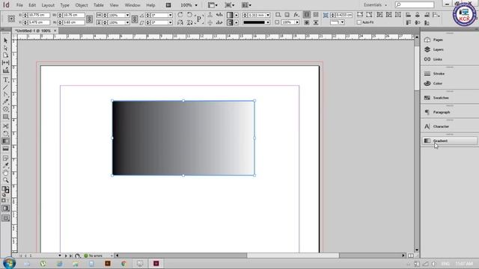
Task: Select the Note tool
Action: pyautogui.click(x=5, y=158)
